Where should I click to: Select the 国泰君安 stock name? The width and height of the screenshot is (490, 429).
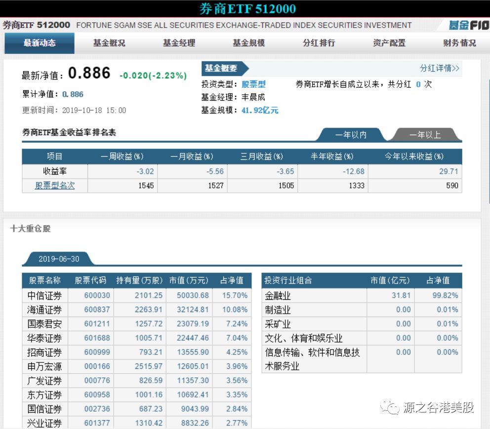44,324
